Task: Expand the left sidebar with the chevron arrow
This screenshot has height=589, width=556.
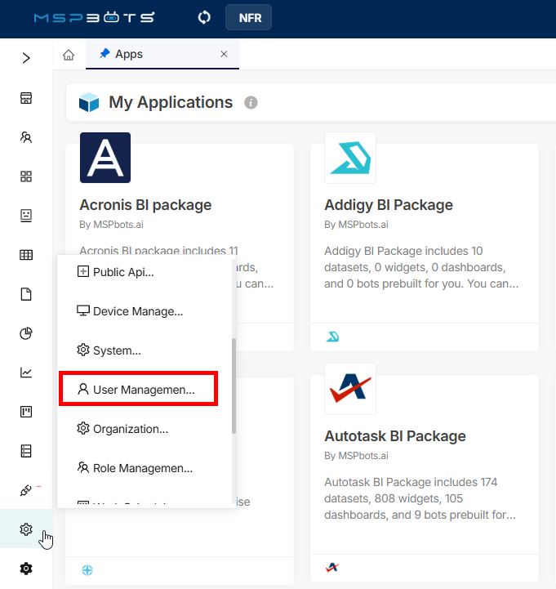Action: click(x=26, y=58)
